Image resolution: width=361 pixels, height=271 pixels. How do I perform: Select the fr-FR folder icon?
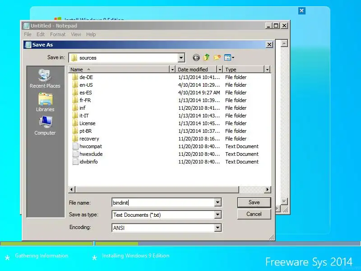(x=75, y=100)
